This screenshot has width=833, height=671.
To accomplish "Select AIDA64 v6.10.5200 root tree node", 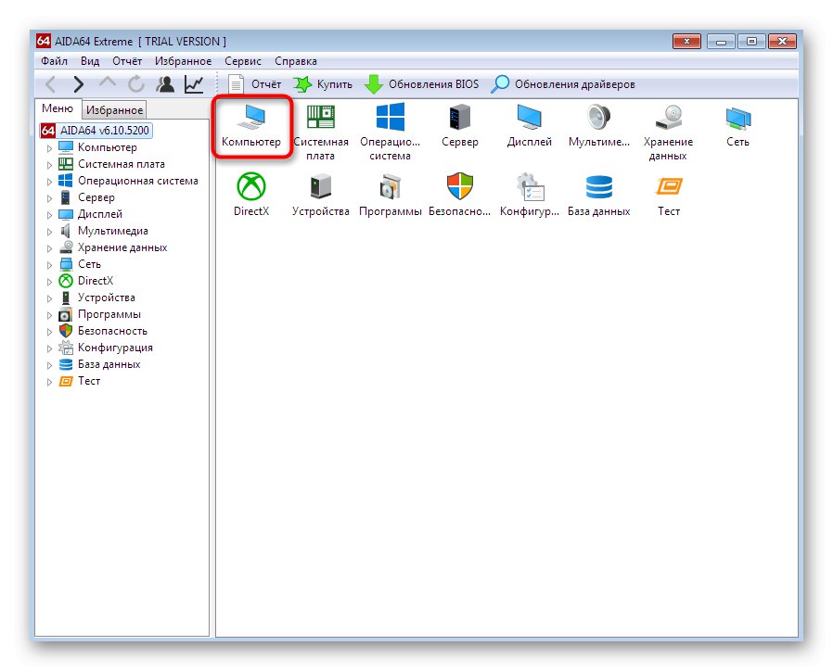I will (96, 130).
